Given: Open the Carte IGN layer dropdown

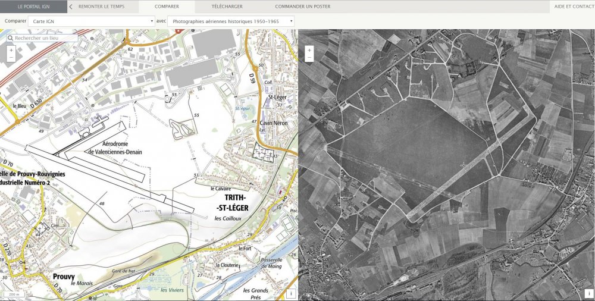Looking at the screenshot, I should [92, 21].
